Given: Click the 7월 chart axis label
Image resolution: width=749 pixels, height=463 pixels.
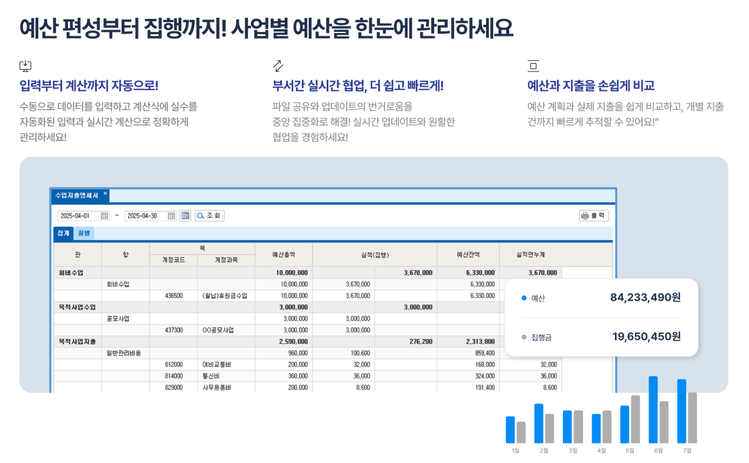Looking at the screenshot, I should pos(687,451).
